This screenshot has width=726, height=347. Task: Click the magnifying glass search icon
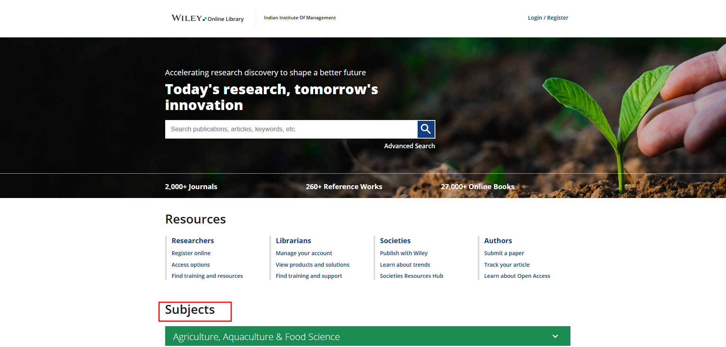click(426, 129)
